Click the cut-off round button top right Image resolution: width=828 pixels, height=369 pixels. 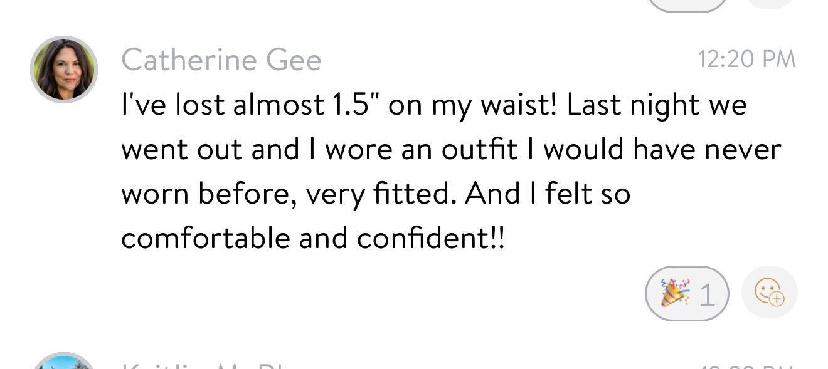tap(769, 3)
